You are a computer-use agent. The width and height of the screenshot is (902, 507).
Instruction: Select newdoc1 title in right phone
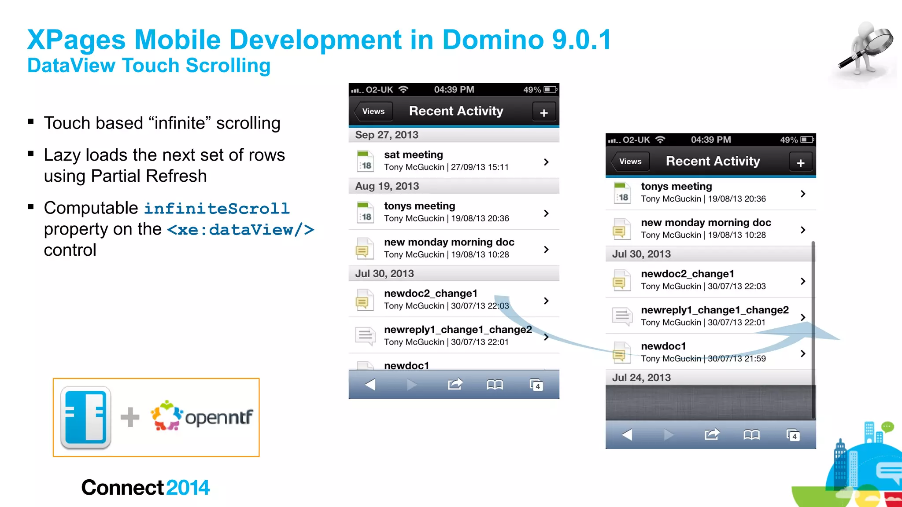(663, 346)
